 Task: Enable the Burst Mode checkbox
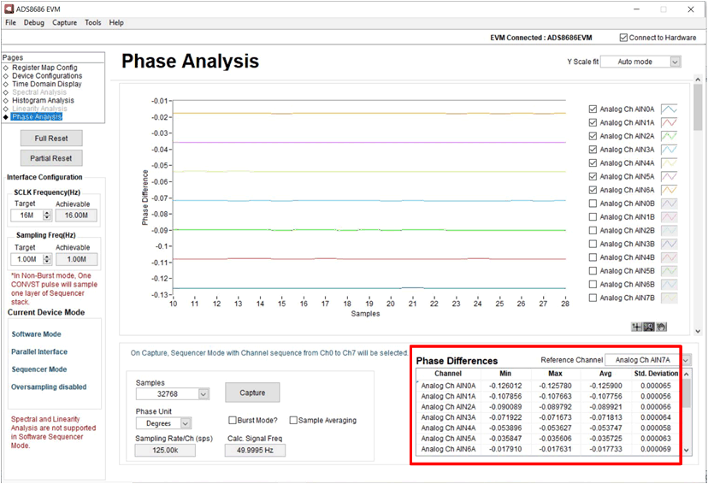click(x=233, y=421)
